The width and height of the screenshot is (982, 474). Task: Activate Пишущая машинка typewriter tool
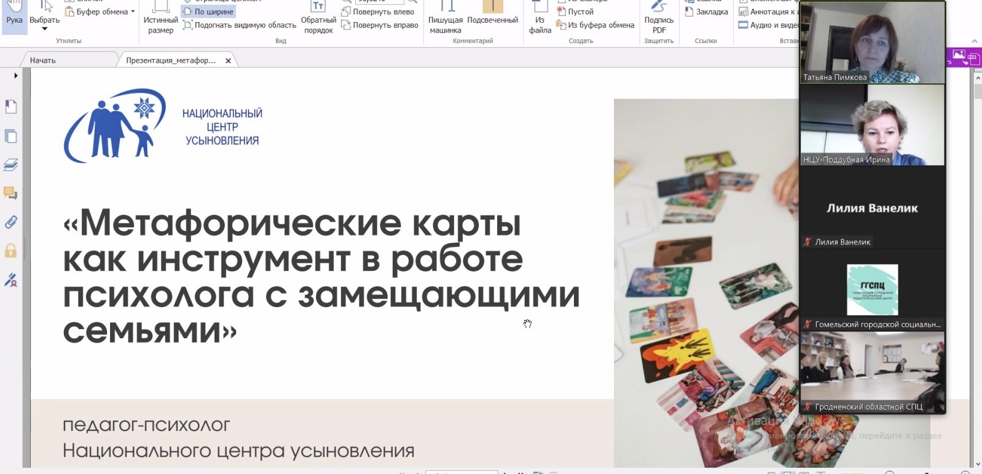click(x=446, y=18)
